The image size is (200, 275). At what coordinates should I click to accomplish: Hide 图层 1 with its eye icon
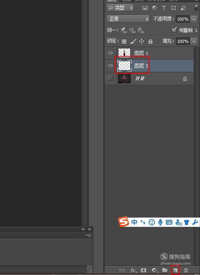point(110,53)
